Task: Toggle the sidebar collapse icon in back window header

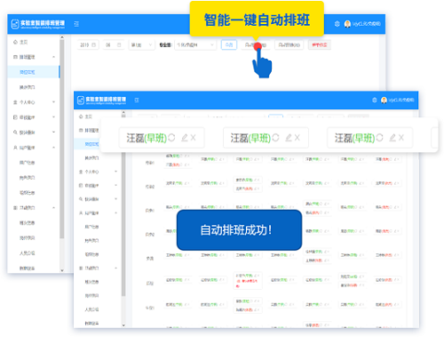Action: [76, 24]
